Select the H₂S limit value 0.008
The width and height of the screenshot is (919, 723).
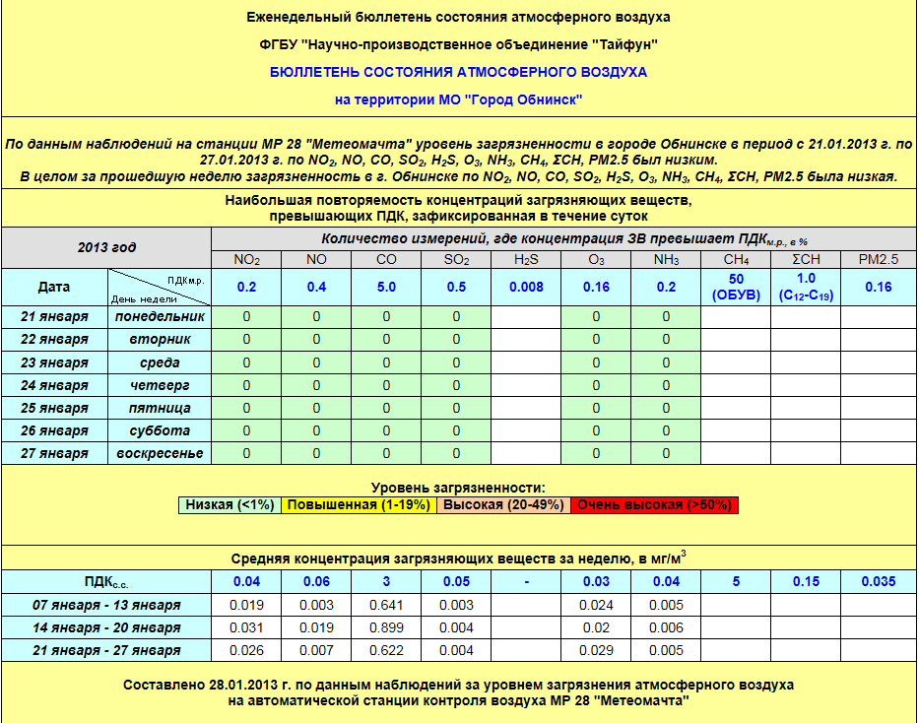click(526, 287)
